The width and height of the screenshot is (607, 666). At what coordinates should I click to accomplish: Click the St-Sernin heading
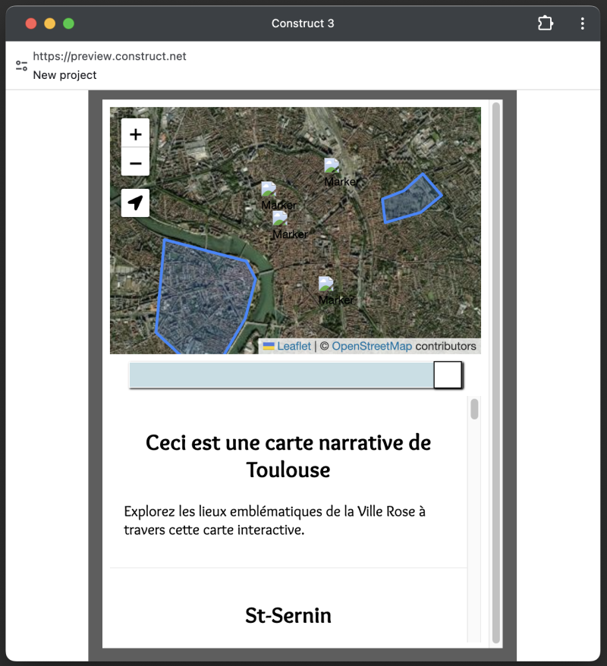click(x=288, y=615)
